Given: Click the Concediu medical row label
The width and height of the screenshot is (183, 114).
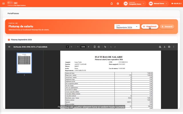Looking at the screenshot, I should (71, 96).
